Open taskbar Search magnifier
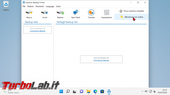170x95 pixels. 68,91
